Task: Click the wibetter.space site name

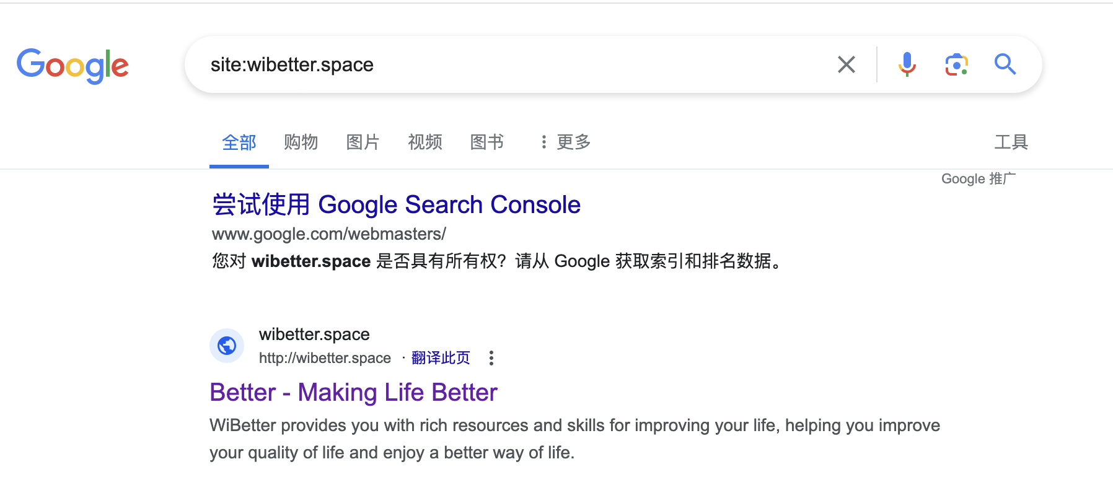Action: 314,334
